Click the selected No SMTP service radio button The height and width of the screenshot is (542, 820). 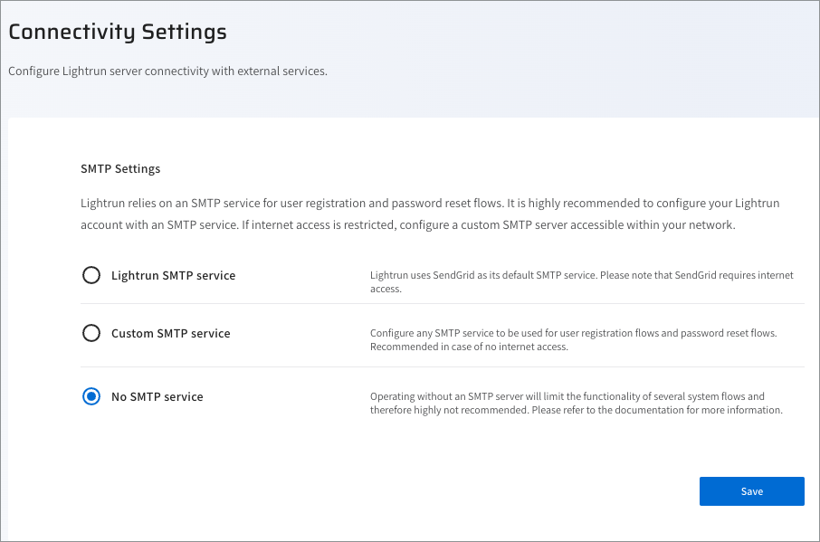coord(91,396)
